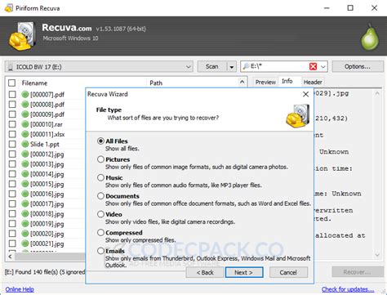Screen dimensions: 387x295
Task: Click the Check for updates link
Action: [x=348, y=289]
